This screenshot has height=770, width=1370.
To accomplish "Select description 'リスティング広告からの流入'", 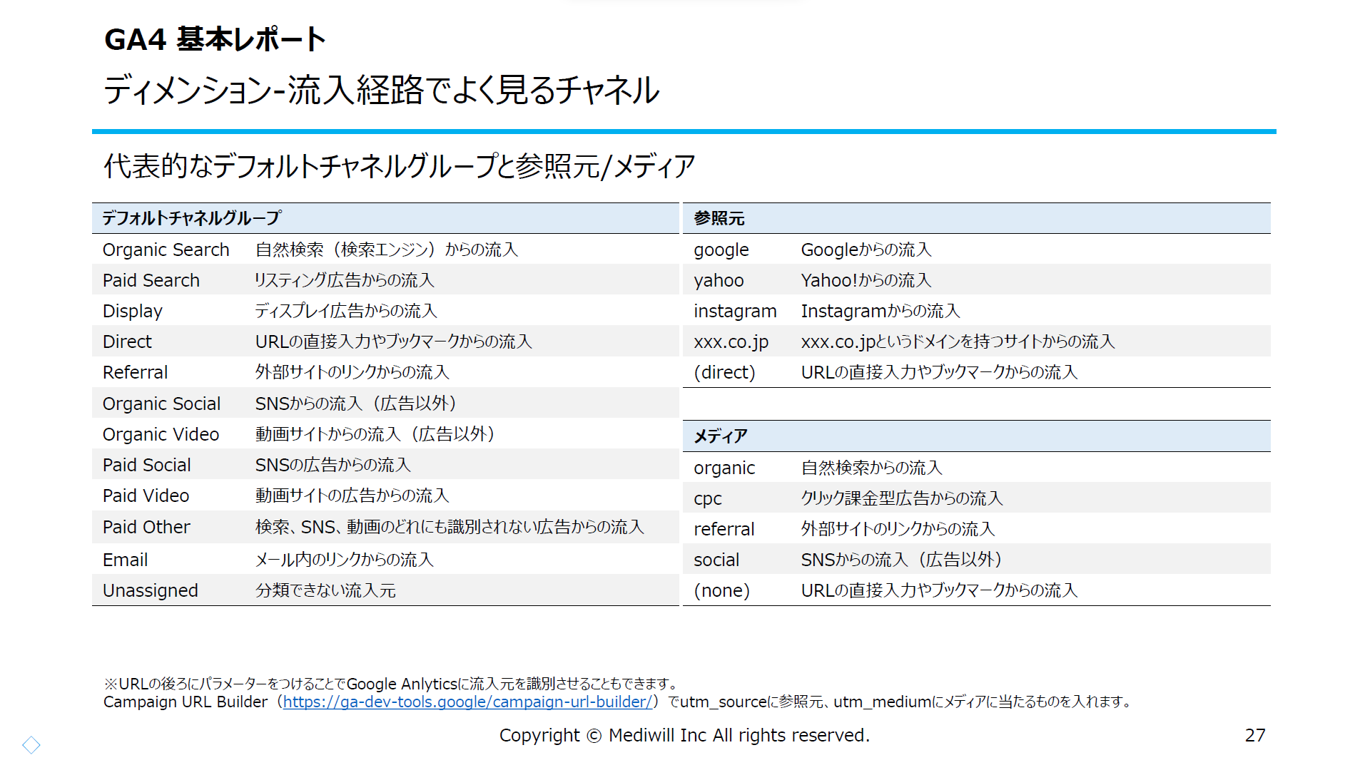I will 345,280.
